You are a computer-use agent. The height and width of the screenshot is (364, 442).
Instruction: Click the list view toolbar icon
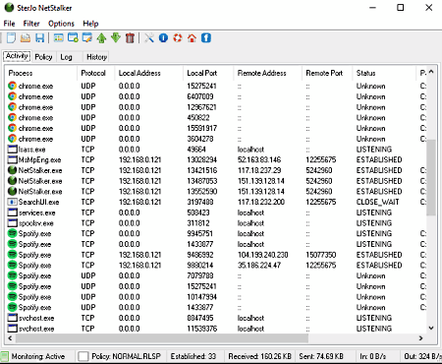click(59, 38)
